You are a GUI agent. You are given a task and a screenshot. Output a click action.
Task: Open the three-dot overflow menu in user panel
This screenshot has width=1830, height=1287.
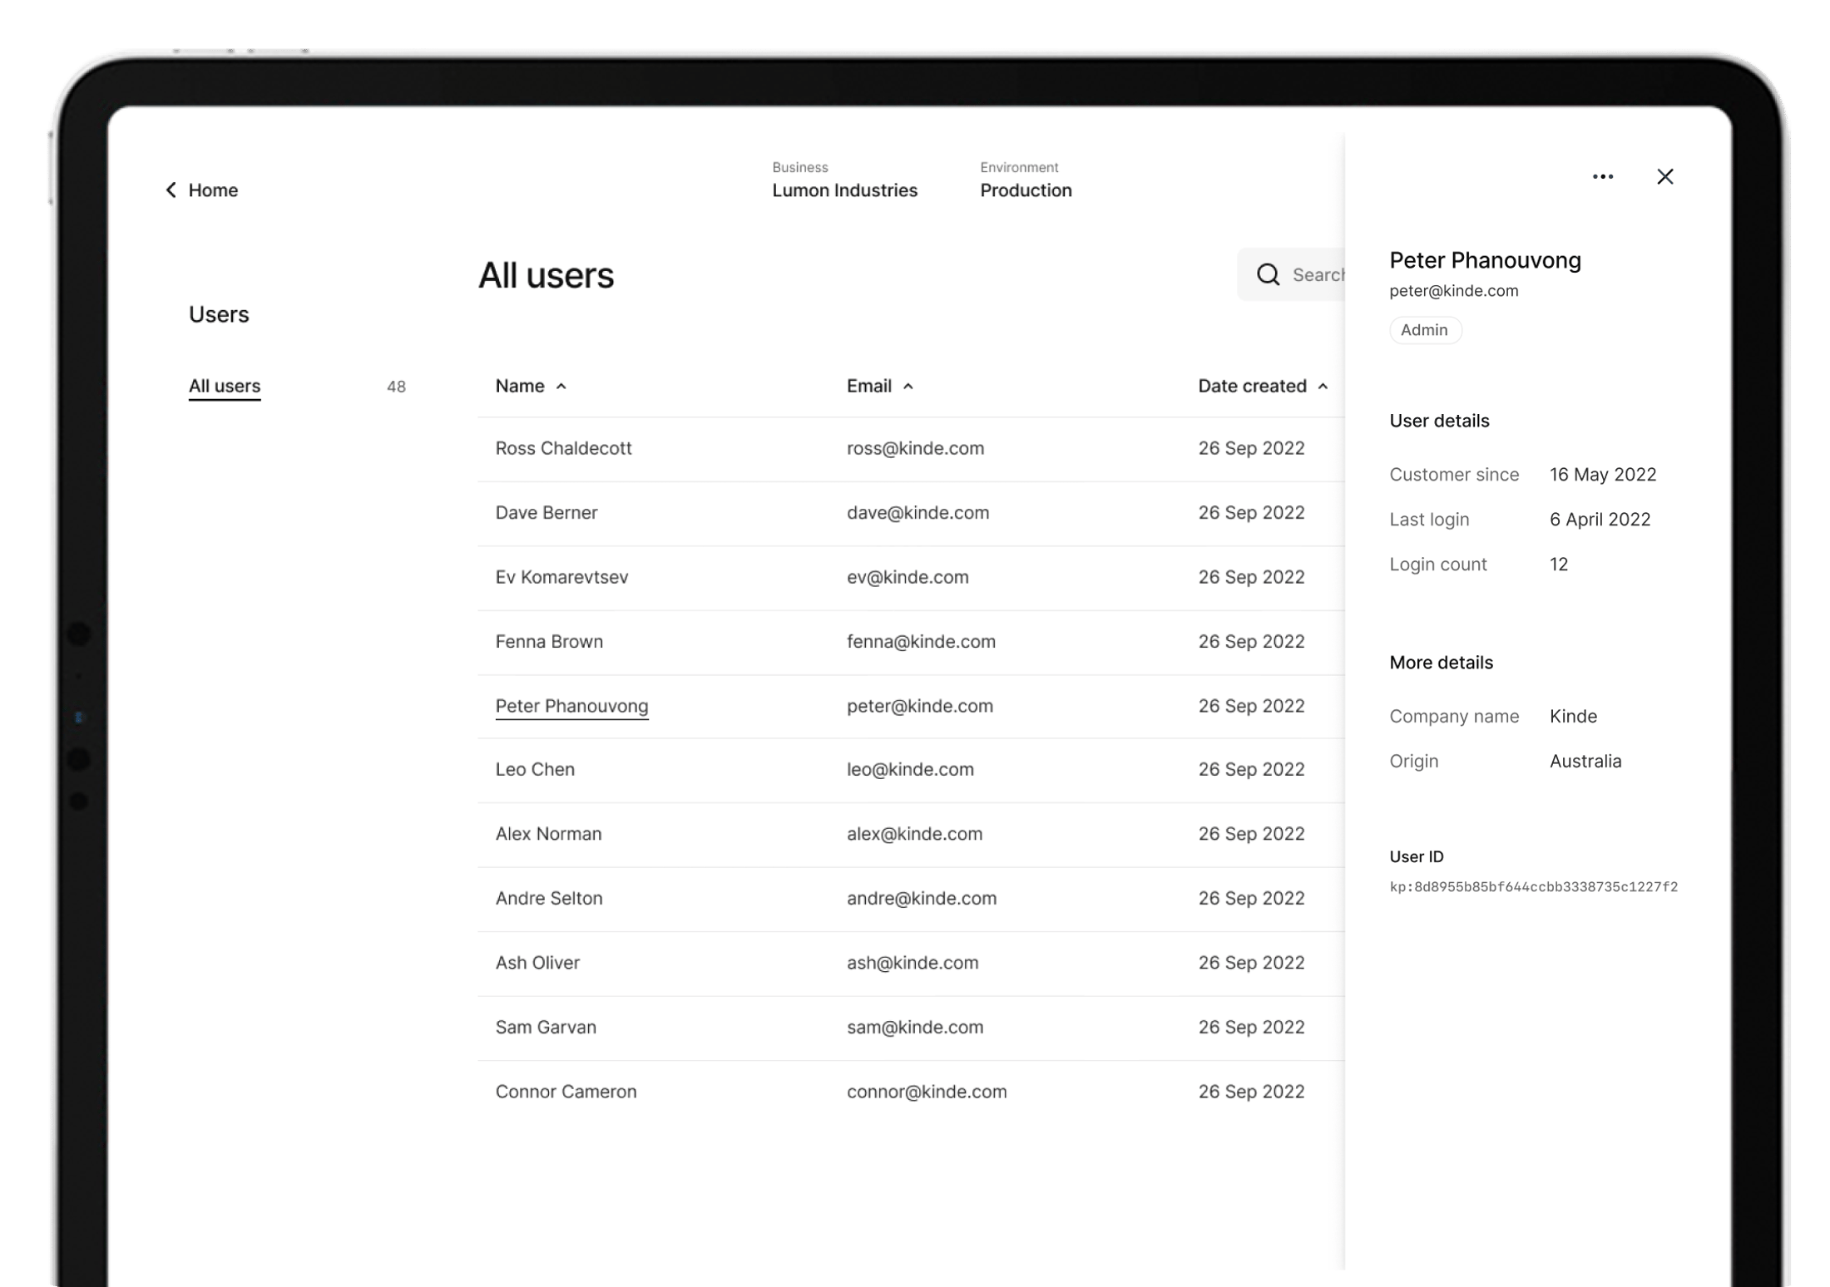pos(1603,176)
